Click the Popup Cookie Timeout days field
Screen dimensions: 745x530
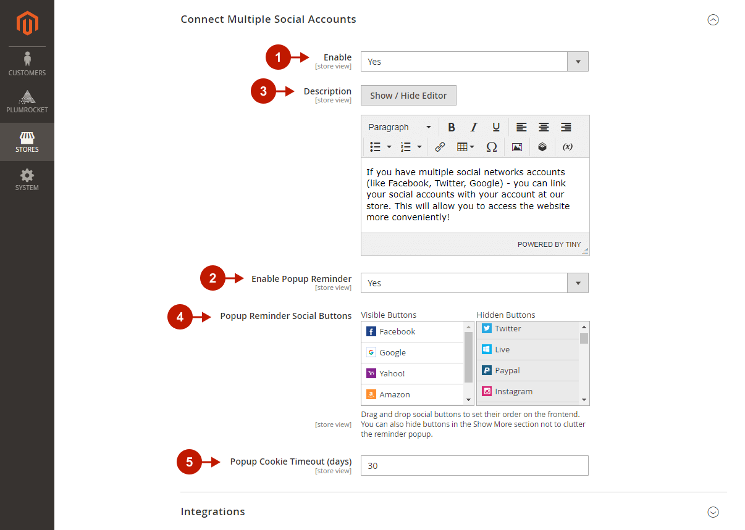[474, 466]
